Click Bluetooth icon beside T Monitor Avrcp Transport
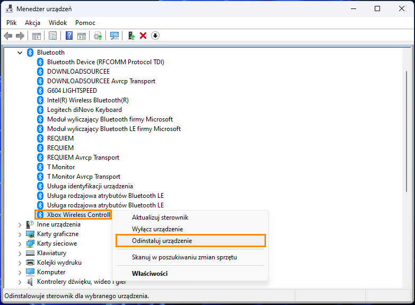Image resolution: width=415 pixels, height=305 pixels. (40, 177)
